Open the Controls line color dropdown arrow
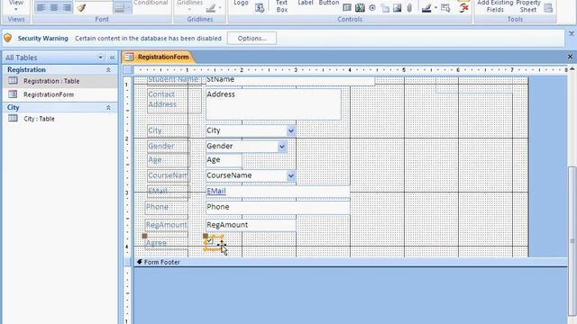577x324 pixels. pos(435,8)
